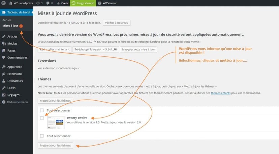The width and height of the screenshot is (279, 154).
Task: Click the comments bubble icon in admin bar
Action: click(x=49, y=3)
